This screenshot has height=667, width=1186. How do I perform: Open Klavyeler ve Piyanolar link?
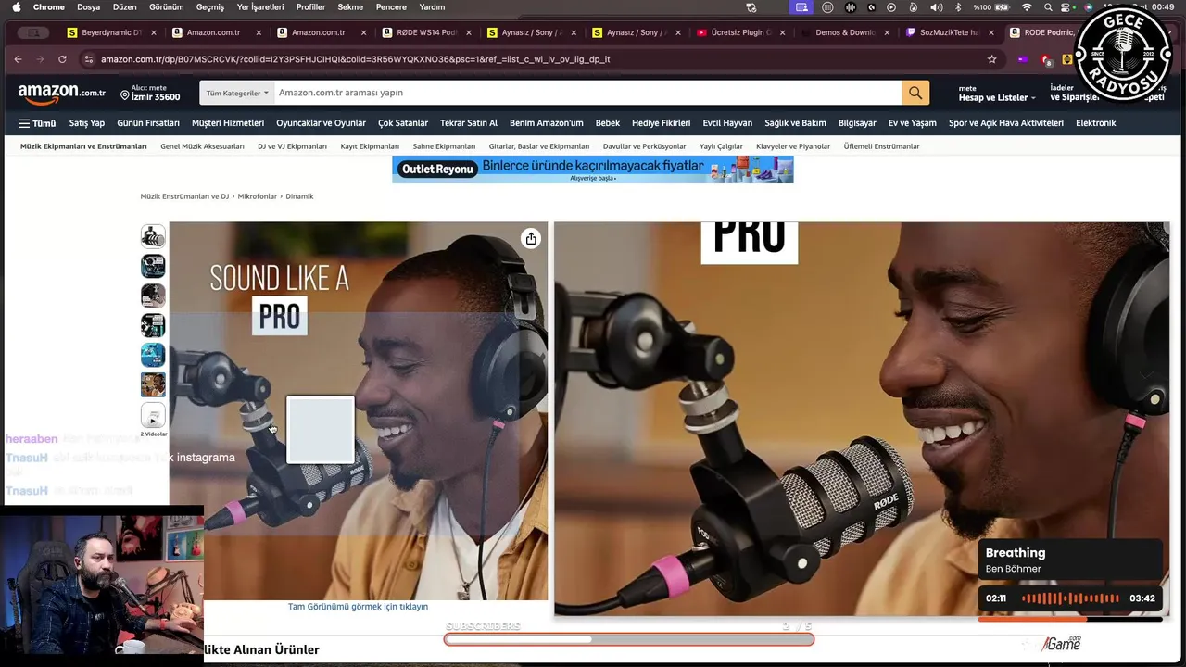[793, 146]
